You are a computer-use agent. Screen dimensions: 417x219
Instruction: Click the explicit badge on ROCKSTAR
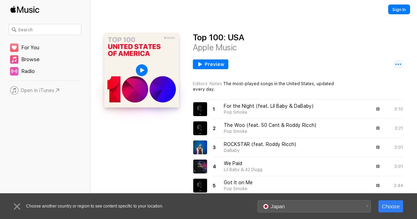tap(378, 147)
